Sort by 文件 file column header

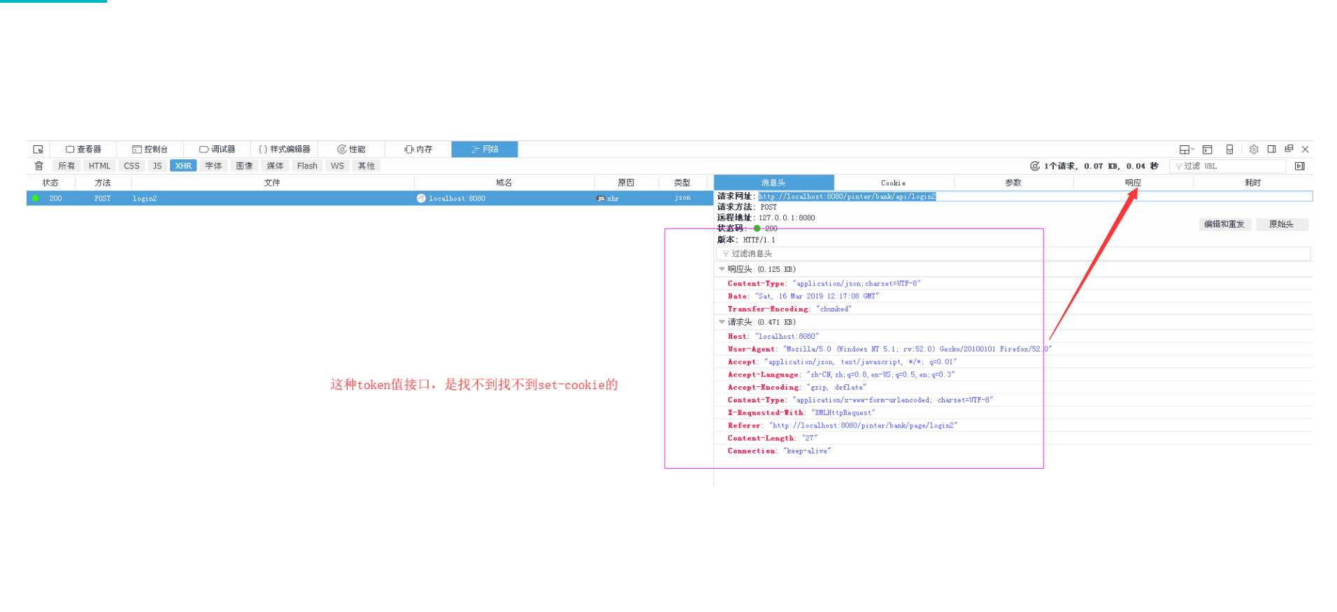click(272, 183)
